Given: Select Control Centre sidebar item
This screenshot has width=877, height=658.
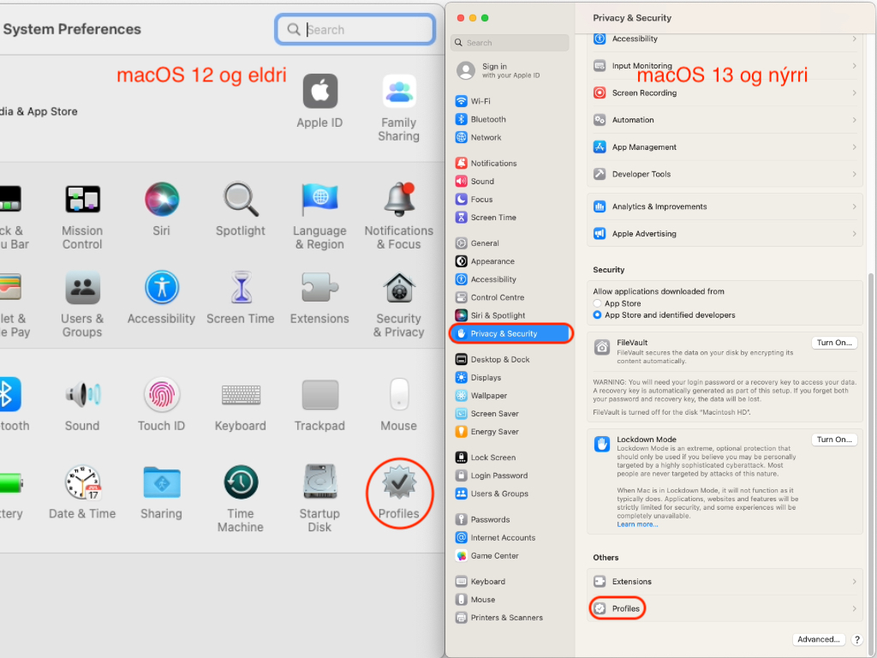Looking at the screenshot, I should coord(510,297).
